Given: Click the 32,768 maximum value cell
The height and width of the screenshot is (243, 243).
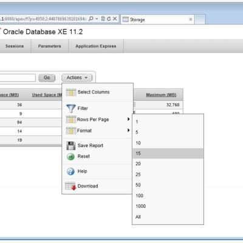Looking at the screenshot, I should [x=173, y=105].
